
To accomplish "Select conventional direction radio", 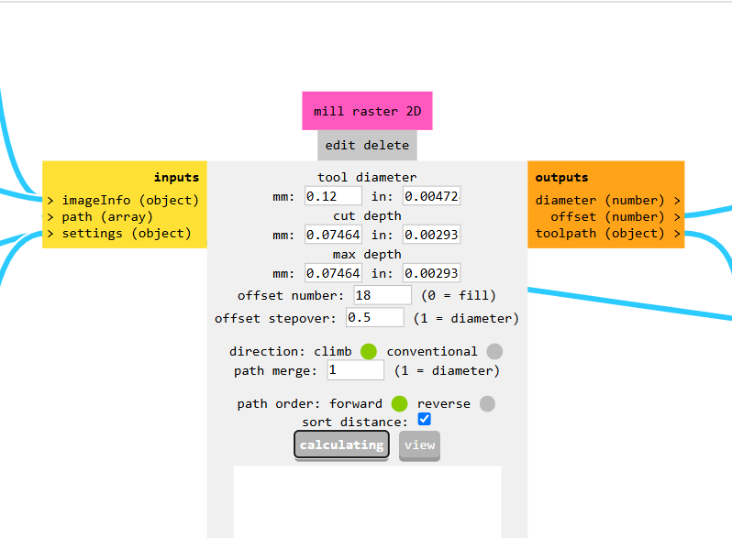I will 494,351.
